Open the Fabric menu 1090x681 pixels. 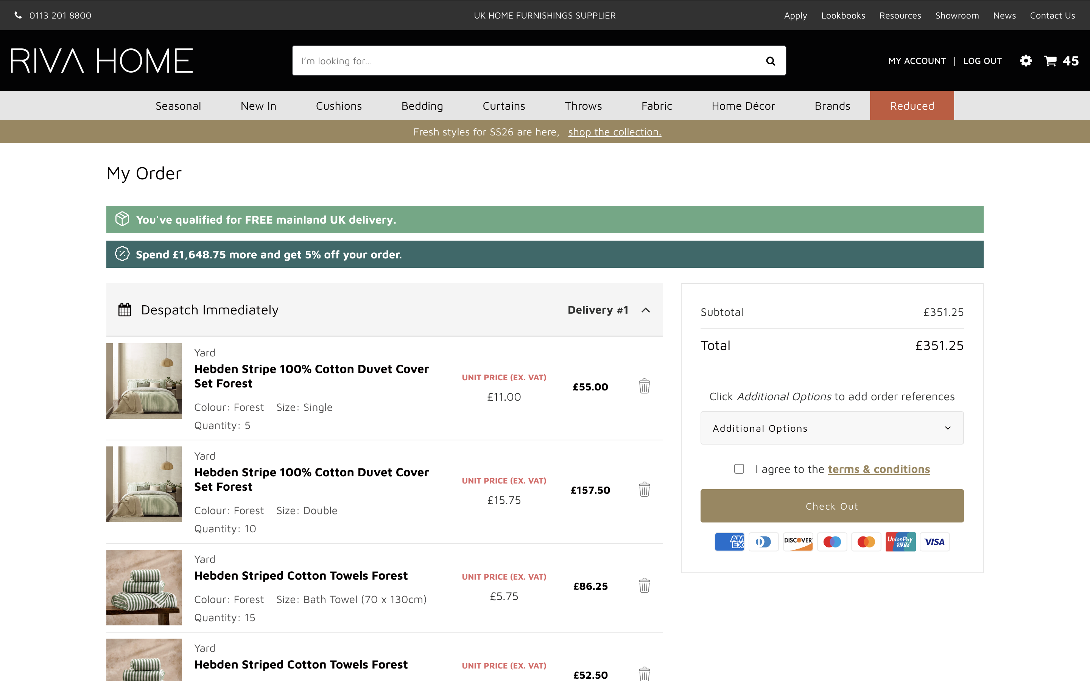[657, 106]
